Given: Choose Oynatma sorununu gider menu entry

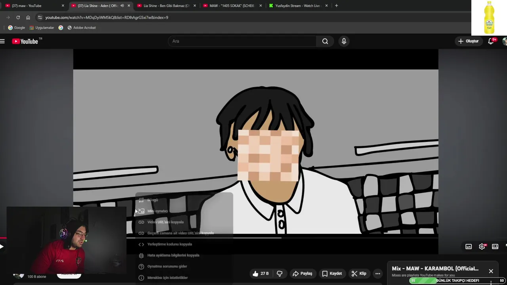Looking at the screenshot, I should pos(184,266).
